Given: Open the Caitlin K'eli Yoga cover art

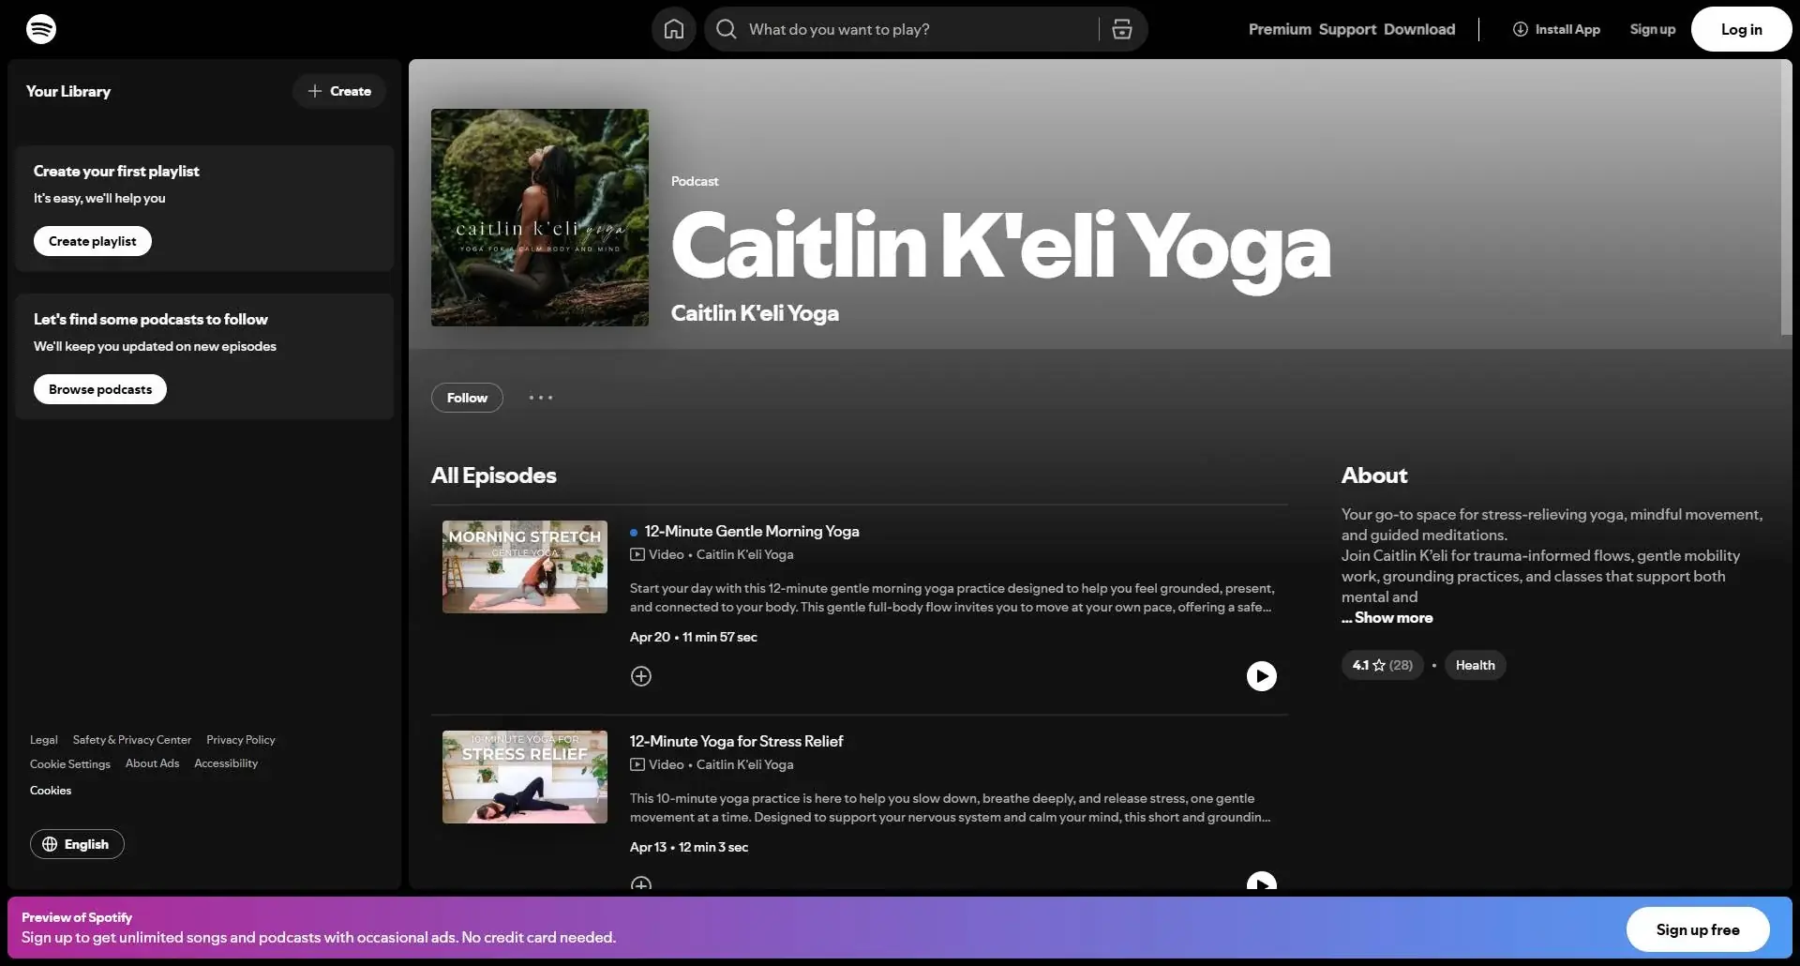Looking at the screenshot, I should (x=540, y=218).
